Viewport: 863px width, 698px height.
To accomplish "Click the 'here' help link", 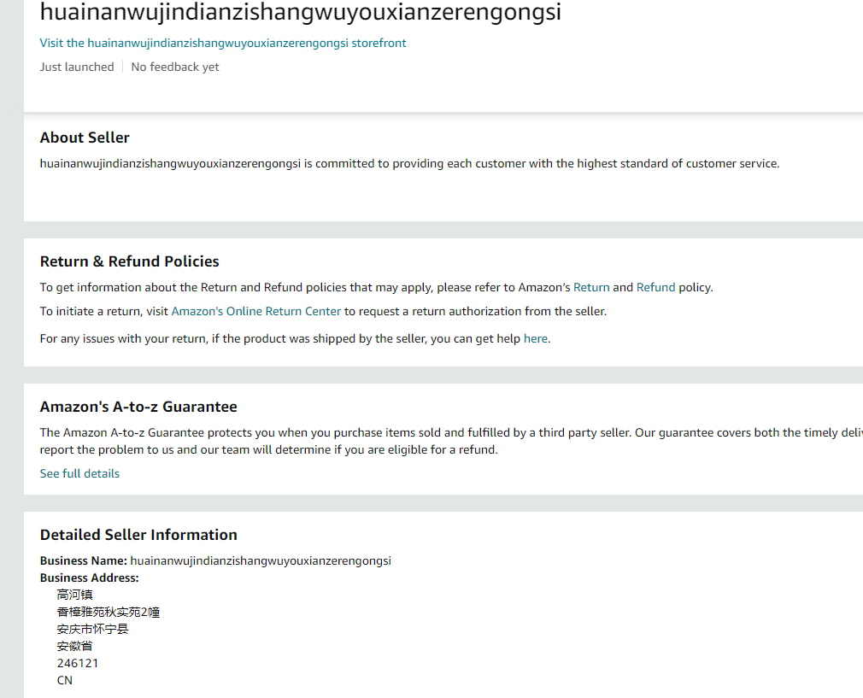I will (535, 338).
